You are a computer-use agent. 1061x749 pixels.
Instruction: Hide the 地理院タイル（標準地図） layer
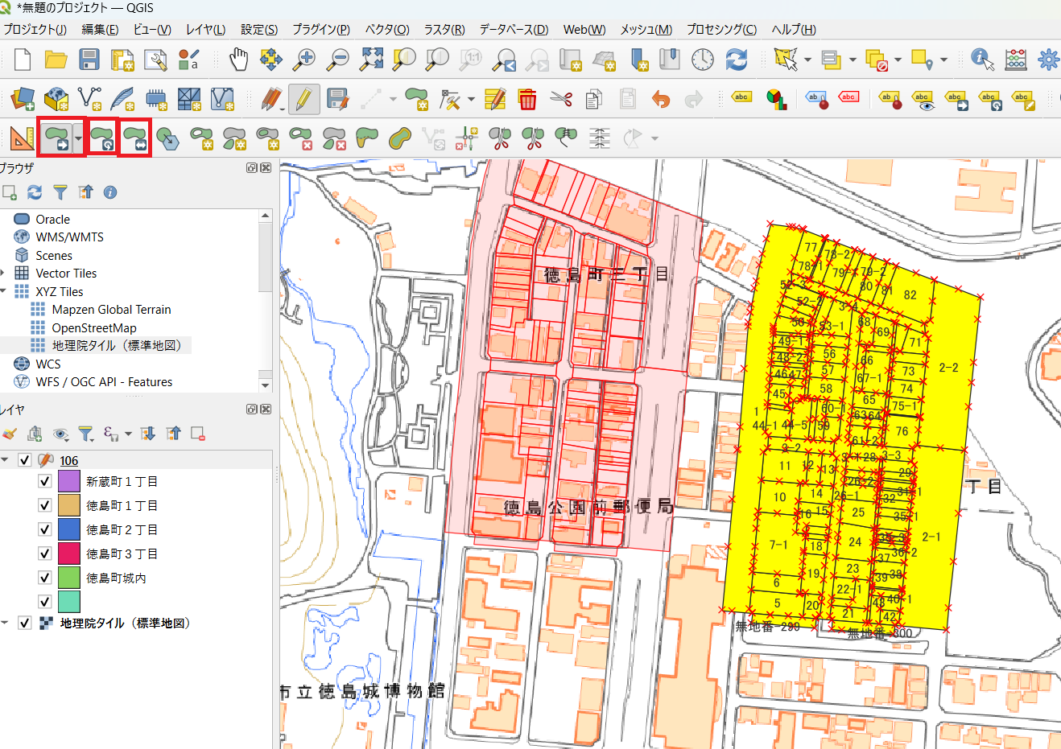(25, 623)
